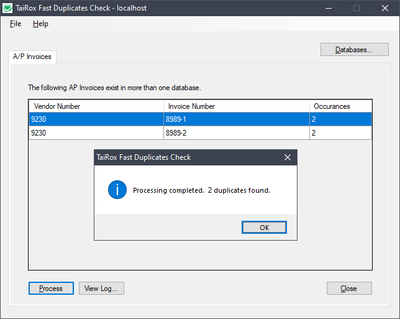
Task: Minimize the Fast Duplicates Check window
Action: 328,8
